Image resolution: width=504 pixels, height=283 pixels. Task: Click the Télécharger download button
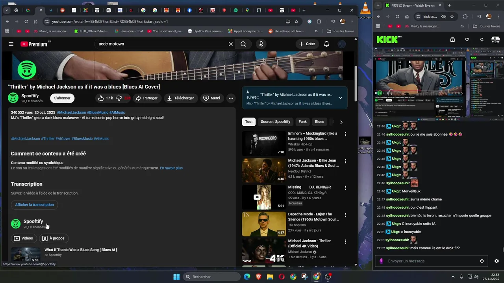181,98
